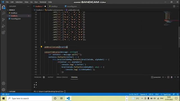This screenshot has height=101, width=180.
Task: Open the Run and Debug view
Action: click(3, 26)
